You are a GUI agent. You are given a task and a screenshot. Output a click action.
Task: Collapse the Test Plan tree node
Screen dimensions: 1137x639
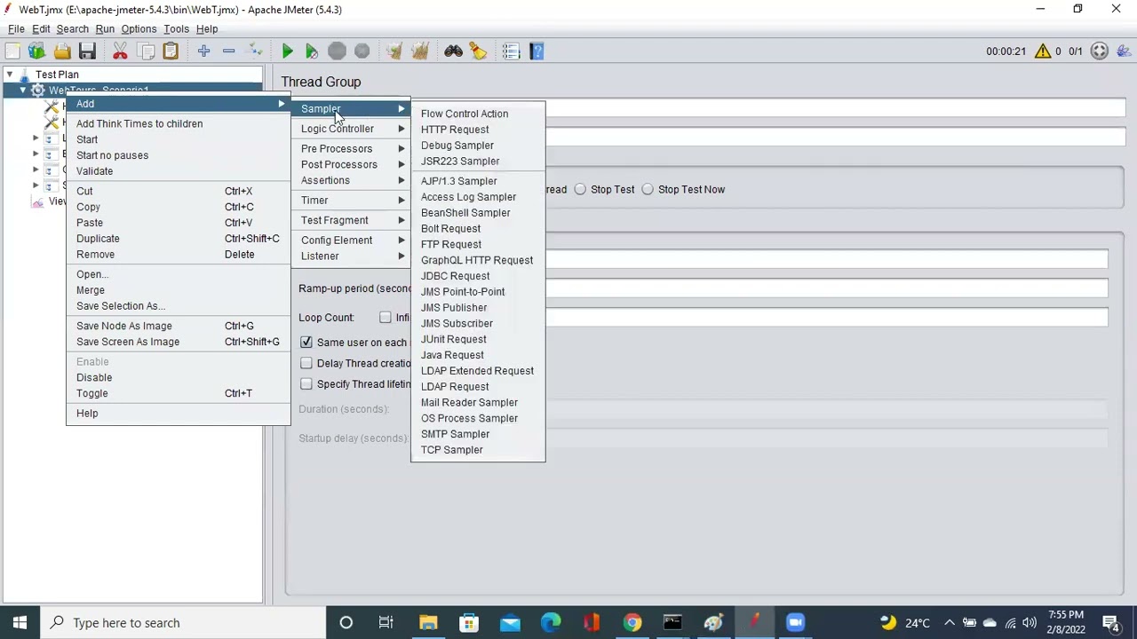[10, 75]
